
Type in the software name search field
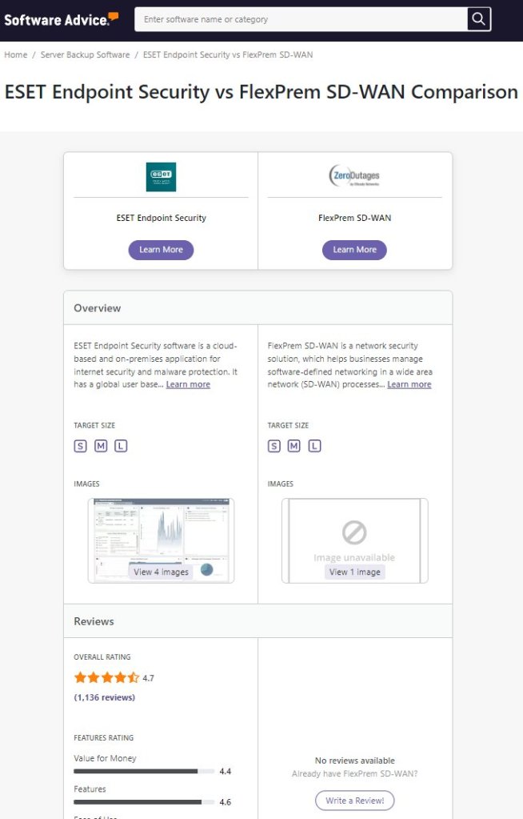(300, 19)
